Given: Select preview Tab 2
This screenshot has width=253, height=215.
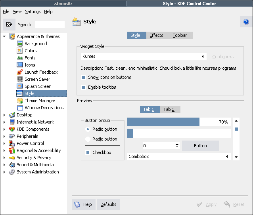Looking at the screenshot, I should 170,109.
